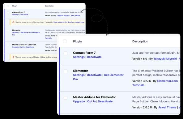Check Master Addons checkbox in small panel
The height and width of the screenshot is (119, 183).
click(8, 45)
